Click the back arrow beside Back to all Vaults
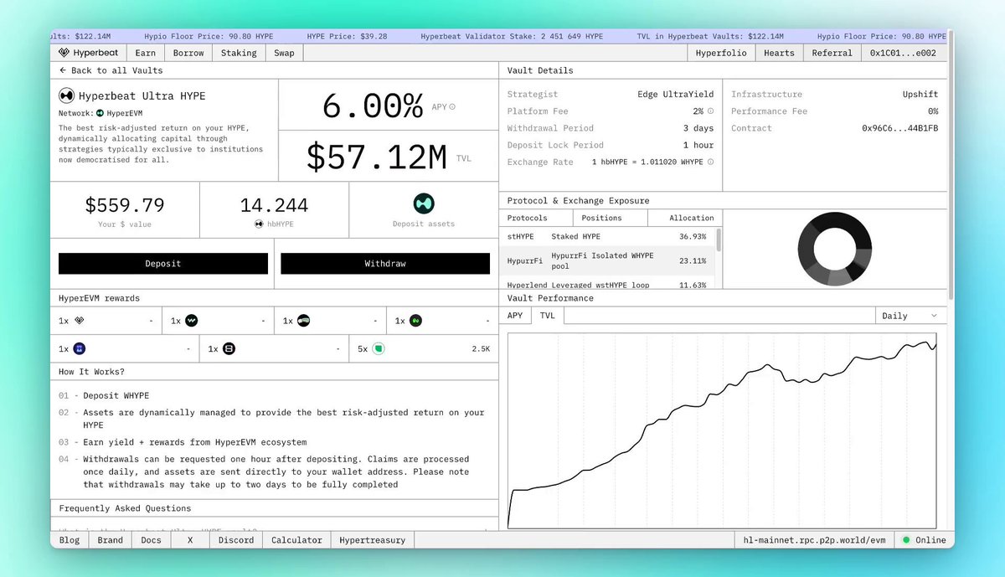 pos(63,70)
